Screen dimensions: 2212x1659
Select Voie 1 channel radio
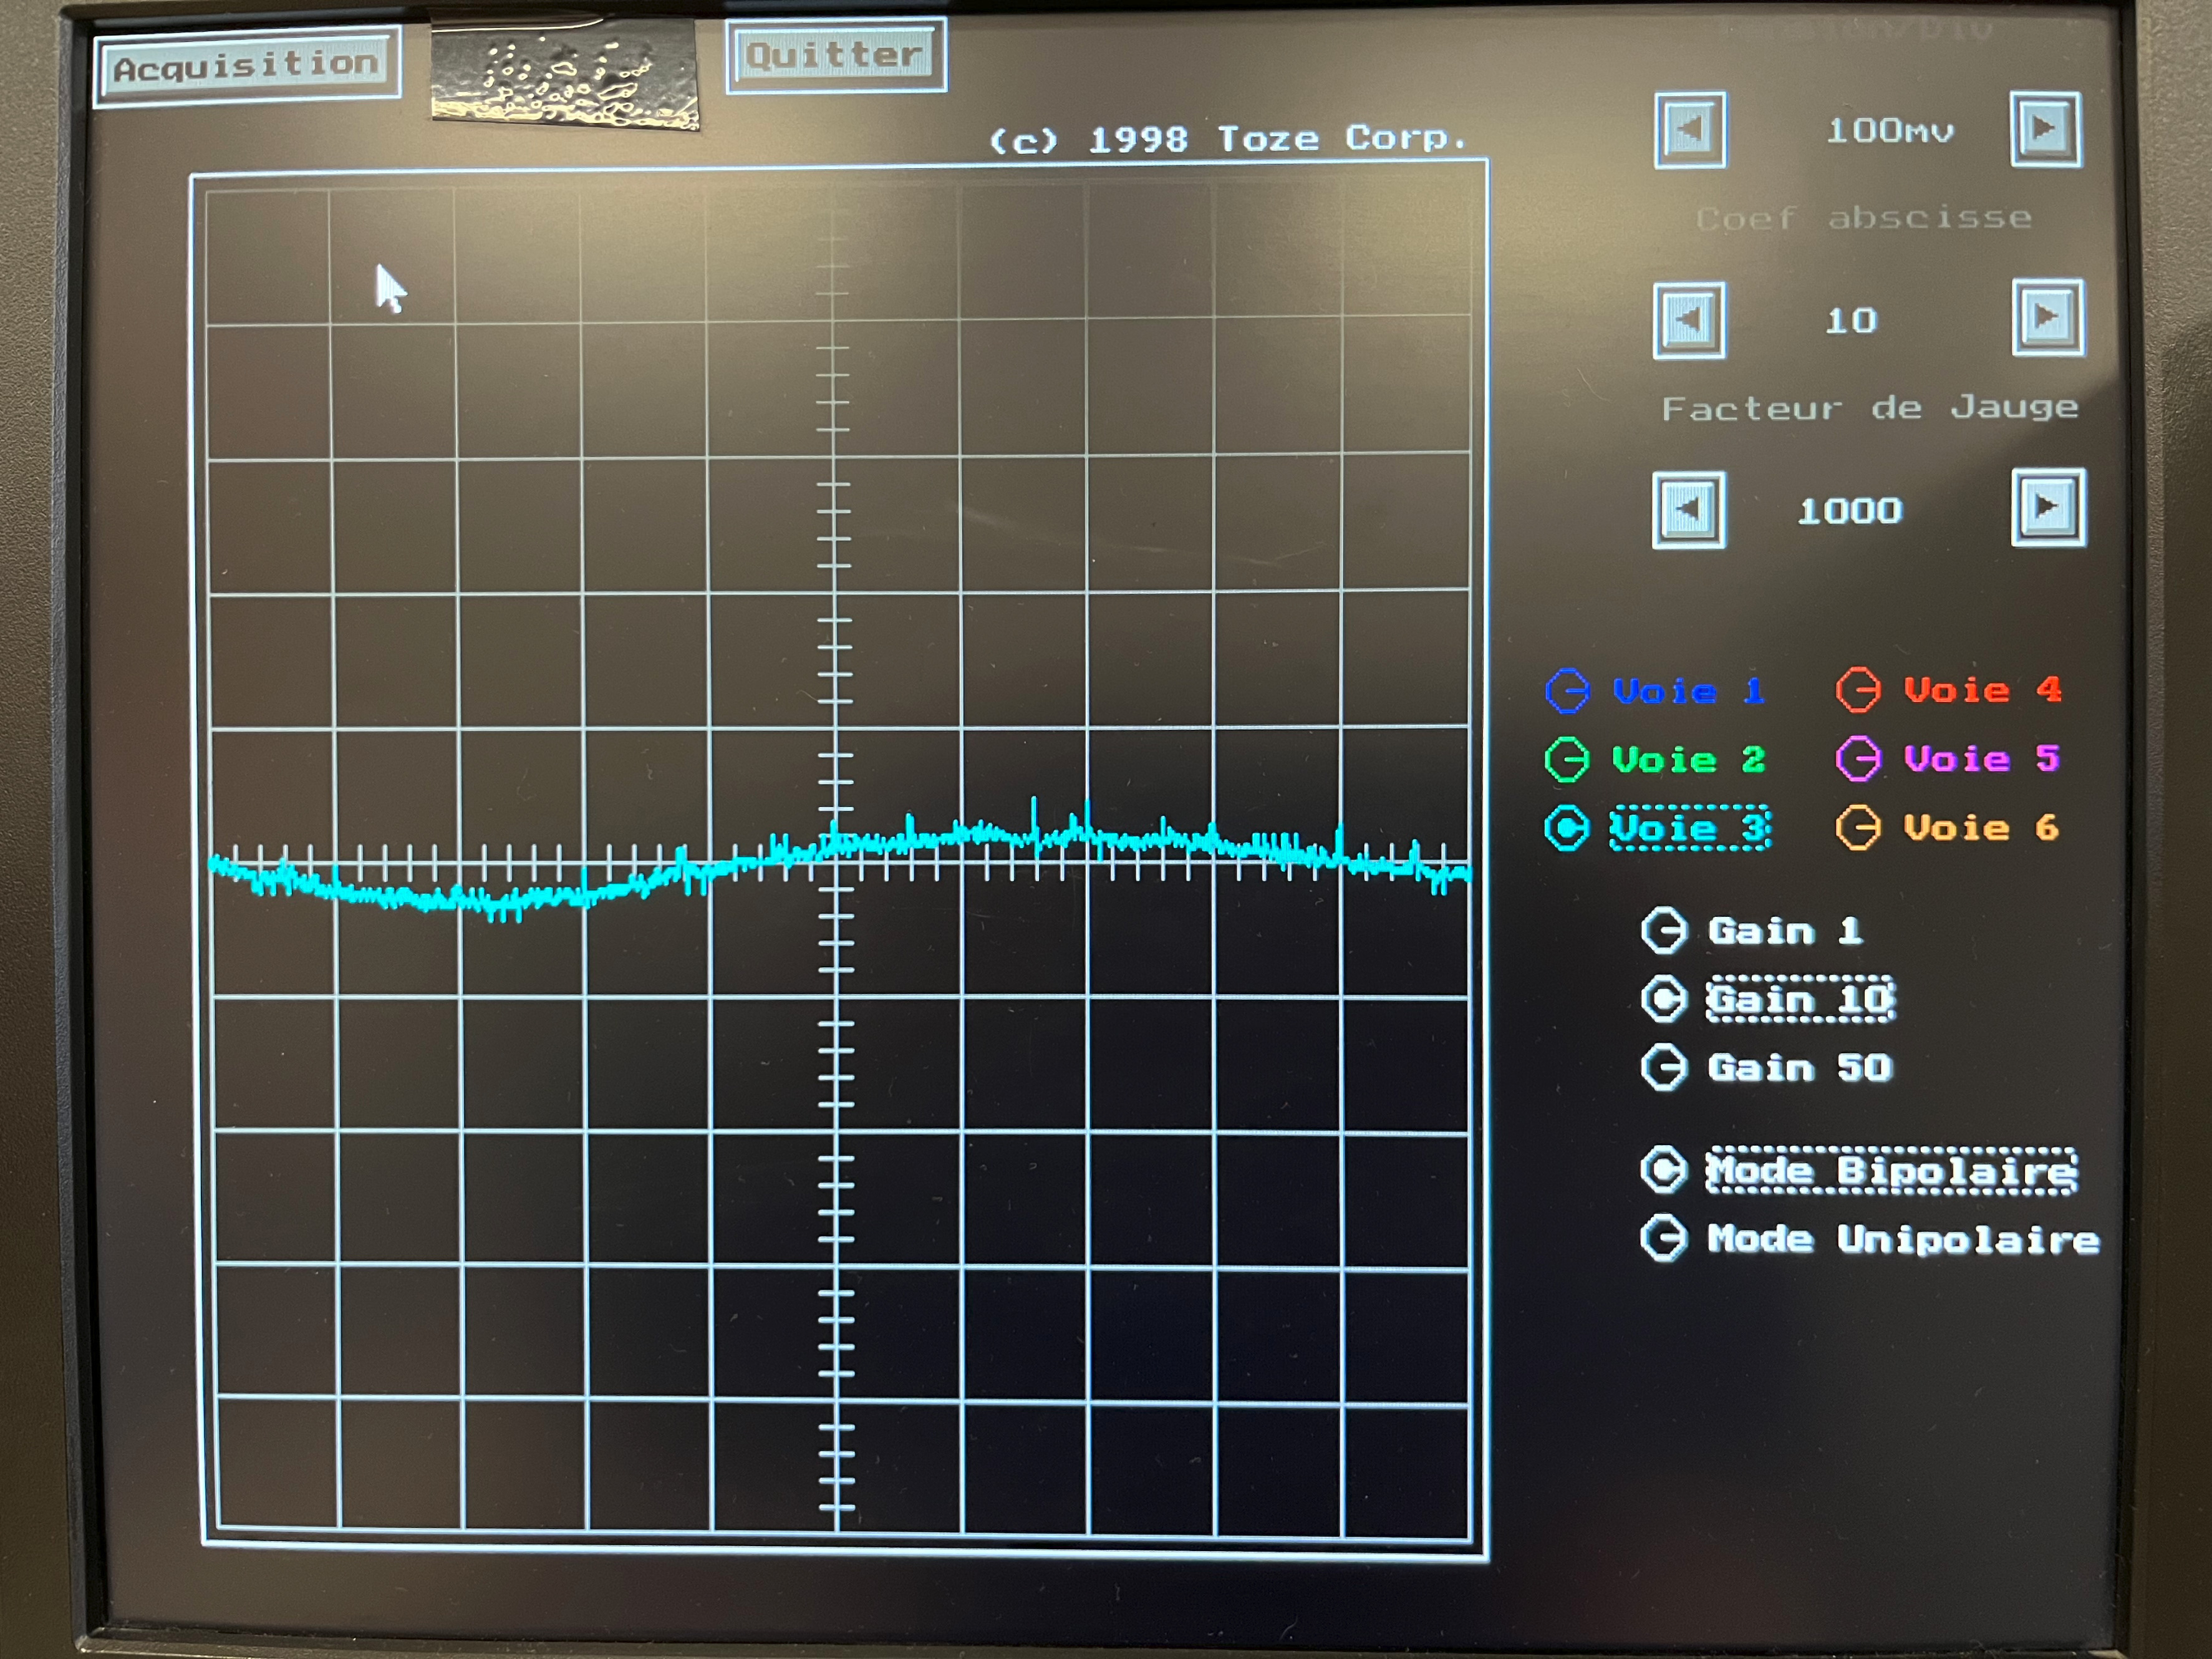tap(1567, 691)
